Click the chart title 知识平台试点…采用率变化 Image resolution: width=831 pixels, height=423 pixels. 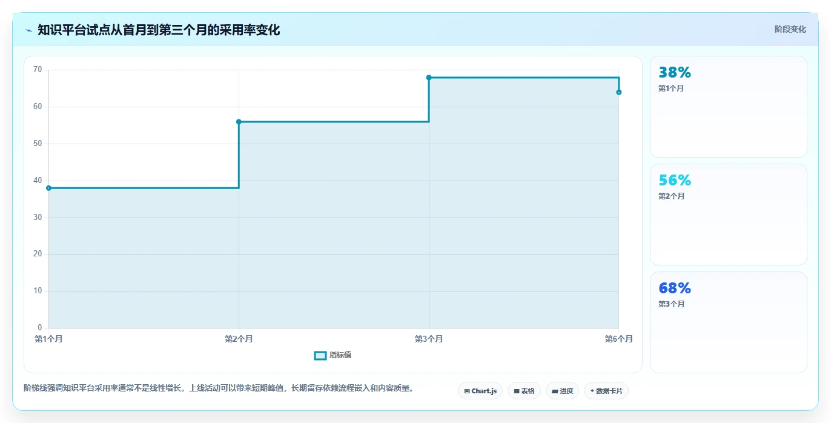point(159,30)
